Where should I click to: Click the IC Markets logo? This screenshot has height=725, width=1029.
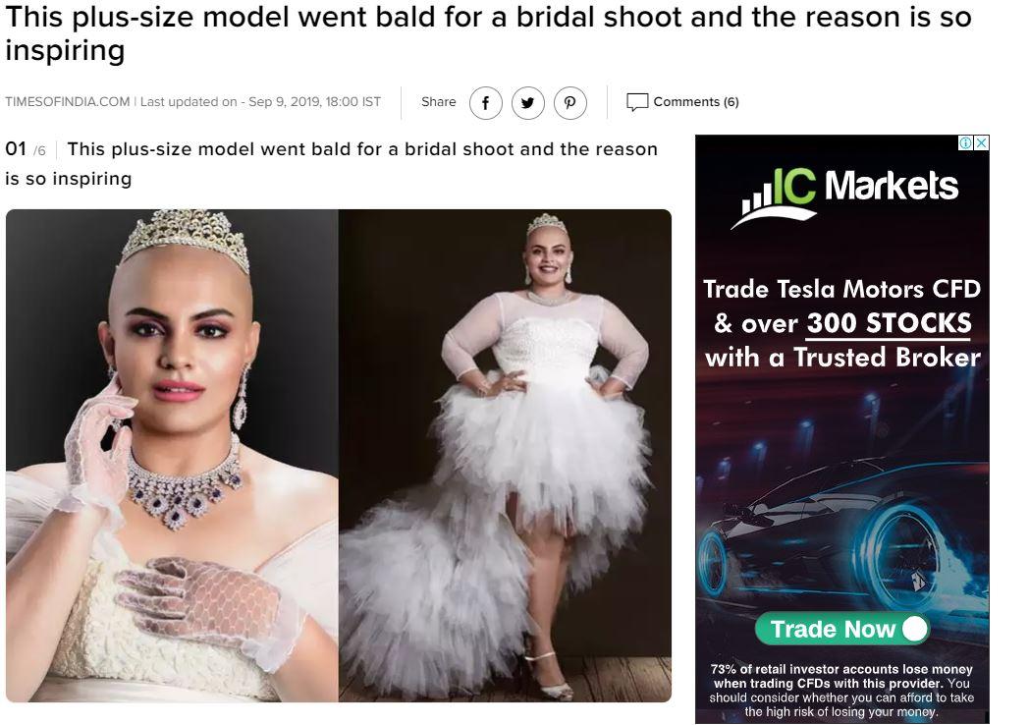pos(844,196)
